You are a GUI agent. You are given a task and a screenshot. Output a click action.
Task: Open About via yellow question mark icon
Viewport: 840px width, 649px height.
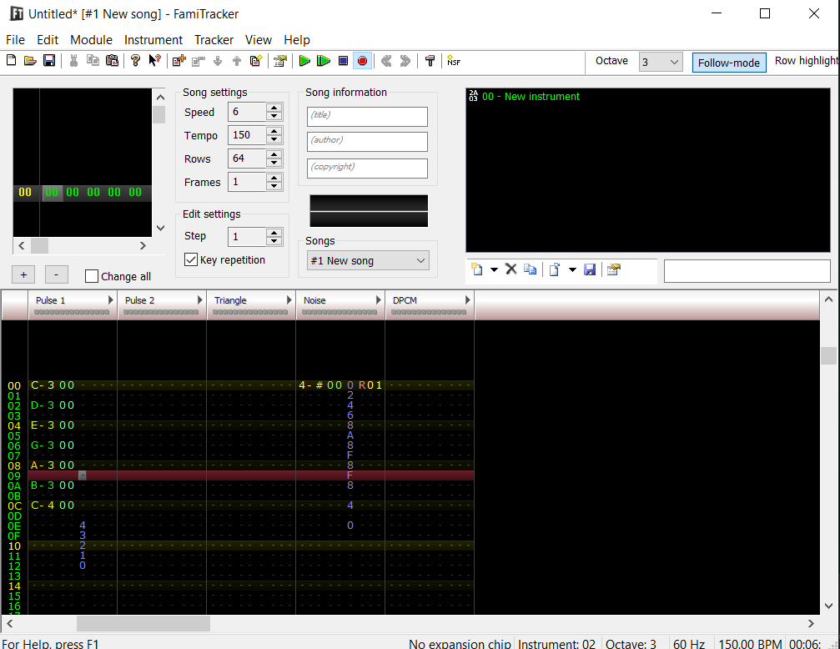coord(135,61)
